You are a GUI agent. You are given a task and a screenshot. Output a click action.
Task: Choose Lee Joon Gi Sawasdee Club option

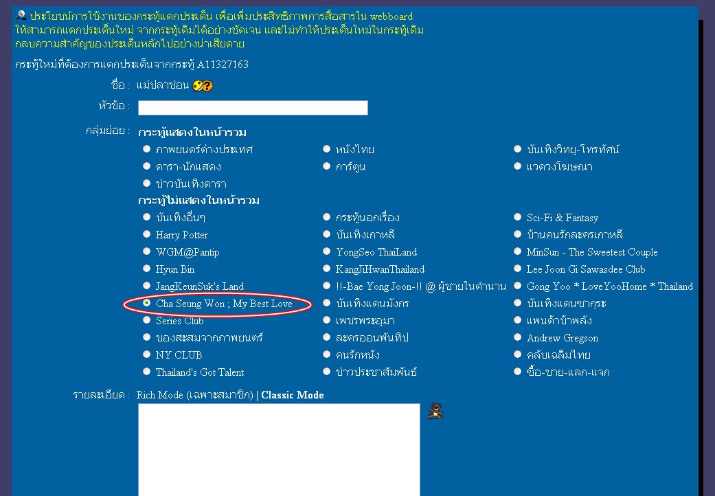click(x=518, y=269)
